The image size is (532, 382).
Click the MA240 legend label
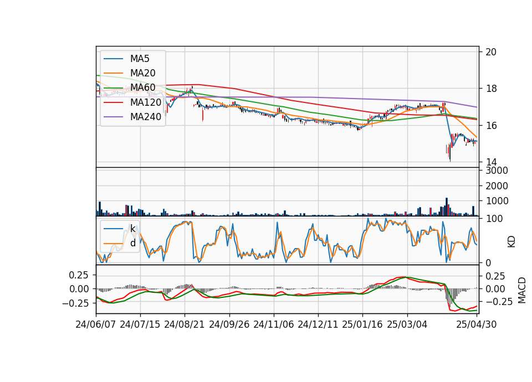click(146, 117)
